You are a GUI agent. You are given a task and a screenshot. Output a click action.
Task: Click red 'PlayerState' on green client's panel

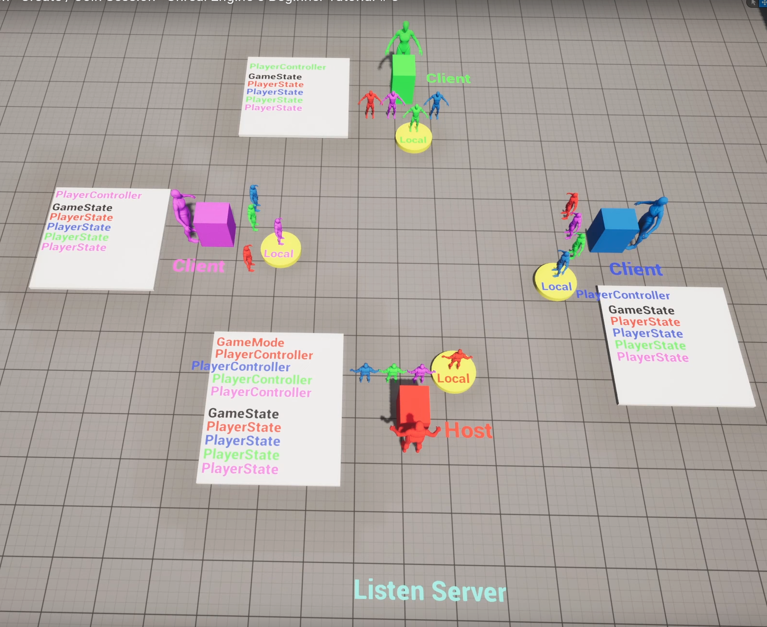(x=276, y=84)
